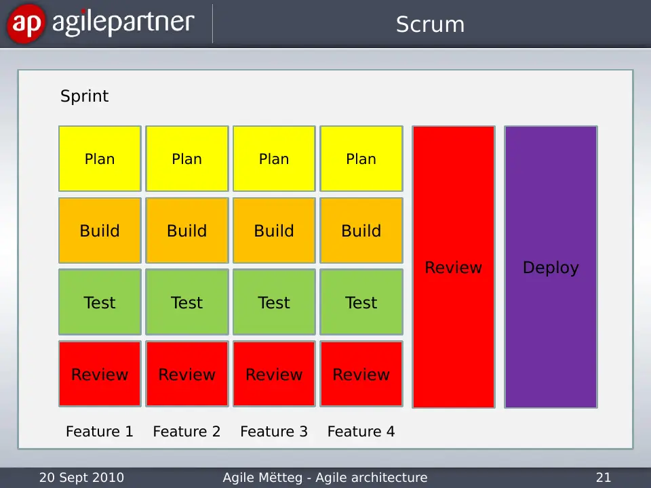Select Feature 3 Plan block

[274, 159]
